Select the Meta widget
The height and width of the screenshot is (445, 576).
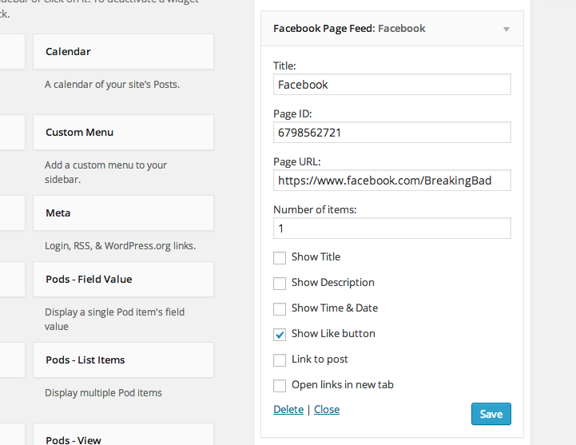click(123, 213)
